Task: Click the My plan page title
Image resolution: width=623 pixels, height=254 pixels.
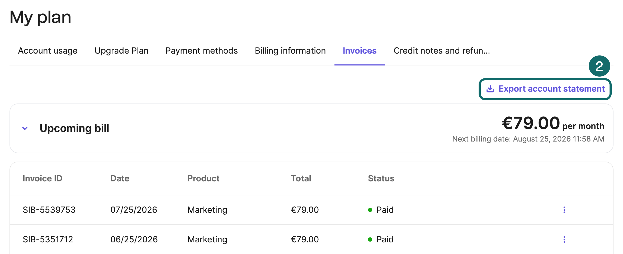Action: 40,17
